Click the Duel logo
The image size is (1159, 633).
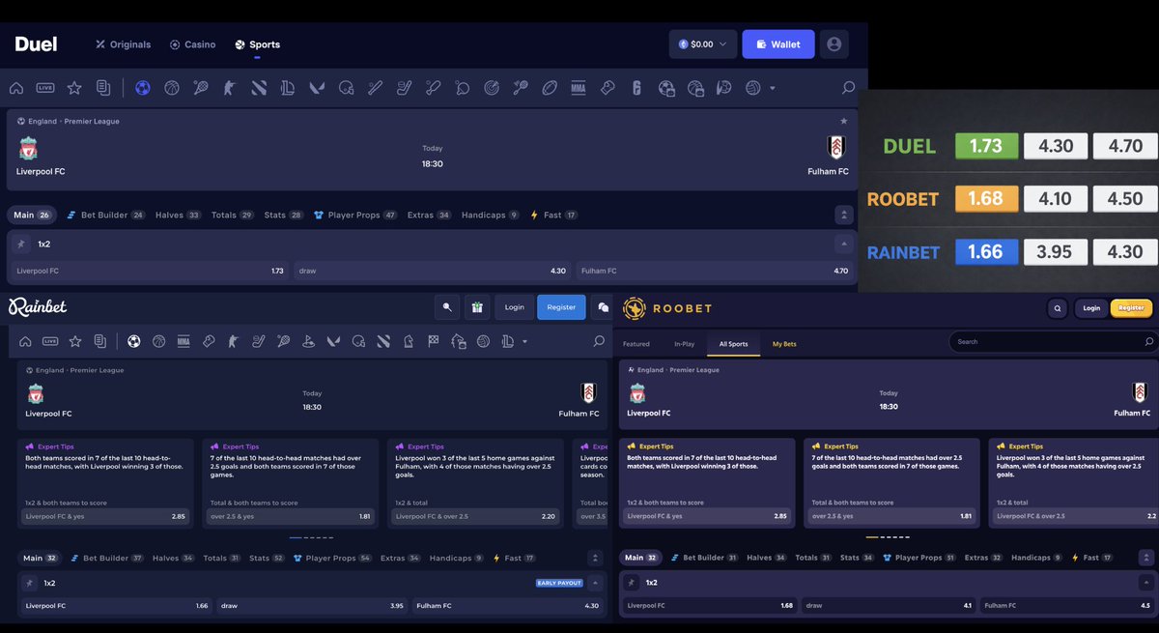pyautogui.click(x=36, y=44)
